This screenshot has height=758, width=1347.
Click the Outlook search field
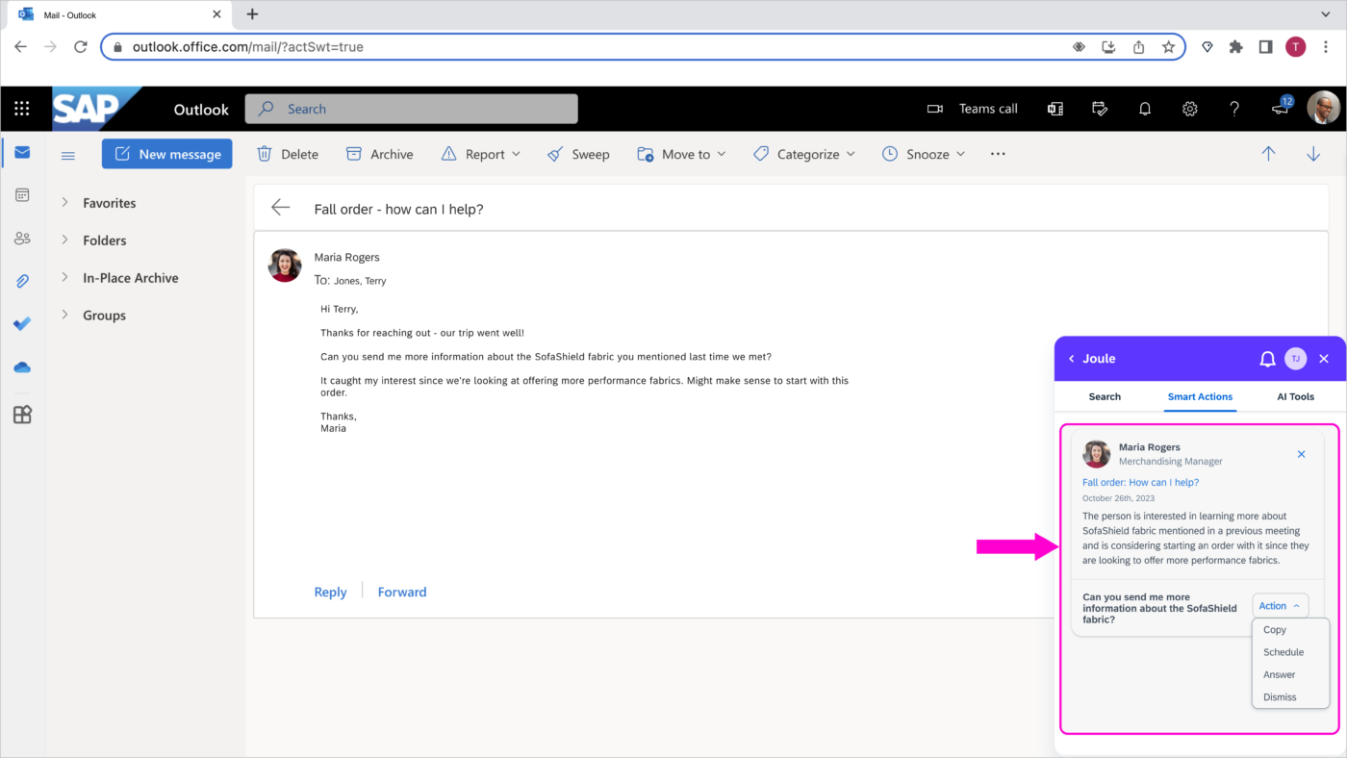[412, 109]
